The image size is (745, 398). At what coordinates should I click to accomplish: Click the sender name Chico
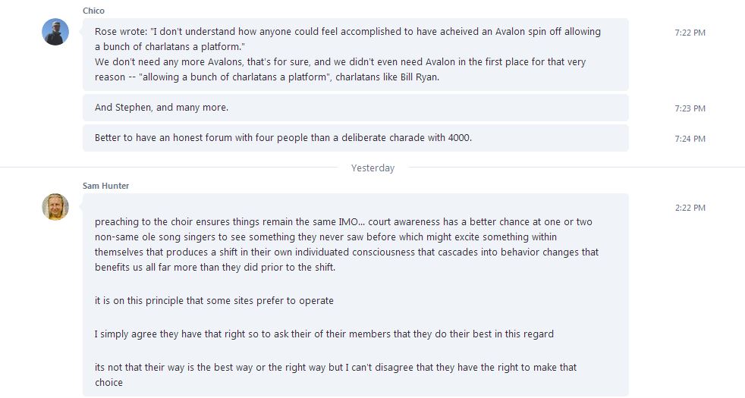click(x=93, y=11)
